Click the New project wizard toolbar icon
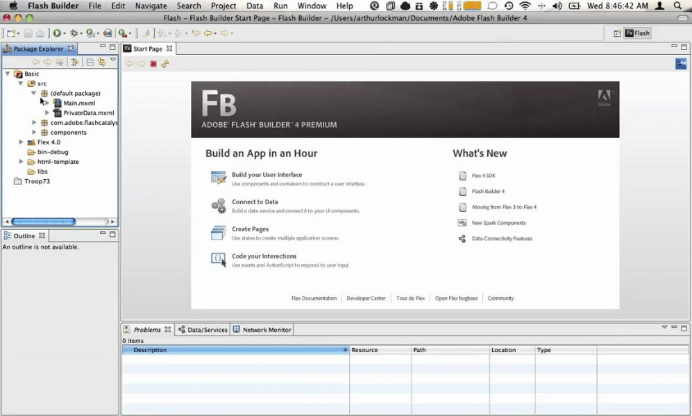This screenshot has width=692, height=416. click(x=10, y=33)
